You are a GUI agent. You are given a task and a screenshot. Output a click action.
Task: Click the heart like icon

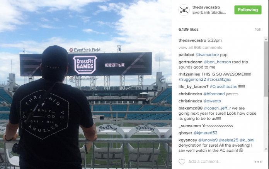(182, 162)
